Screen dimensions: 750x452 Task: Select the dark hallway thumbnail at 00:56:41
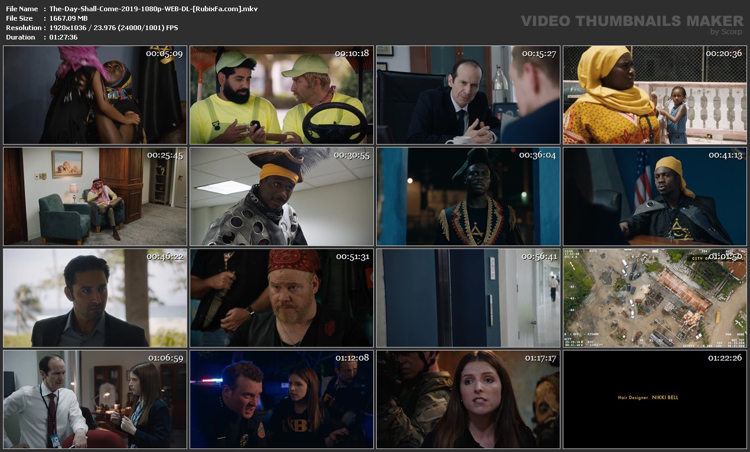pos(468,298)
